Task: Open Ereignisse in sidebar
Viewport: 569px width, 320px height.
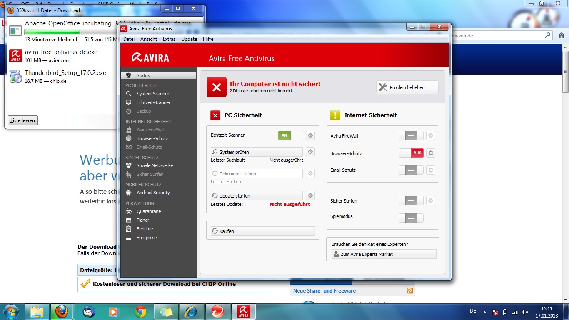Action: coord(147,237)
